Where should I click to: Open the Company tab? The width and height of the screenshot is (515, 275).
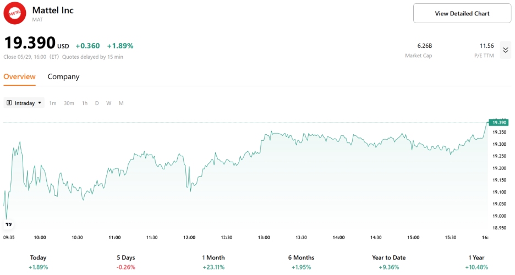63,77
